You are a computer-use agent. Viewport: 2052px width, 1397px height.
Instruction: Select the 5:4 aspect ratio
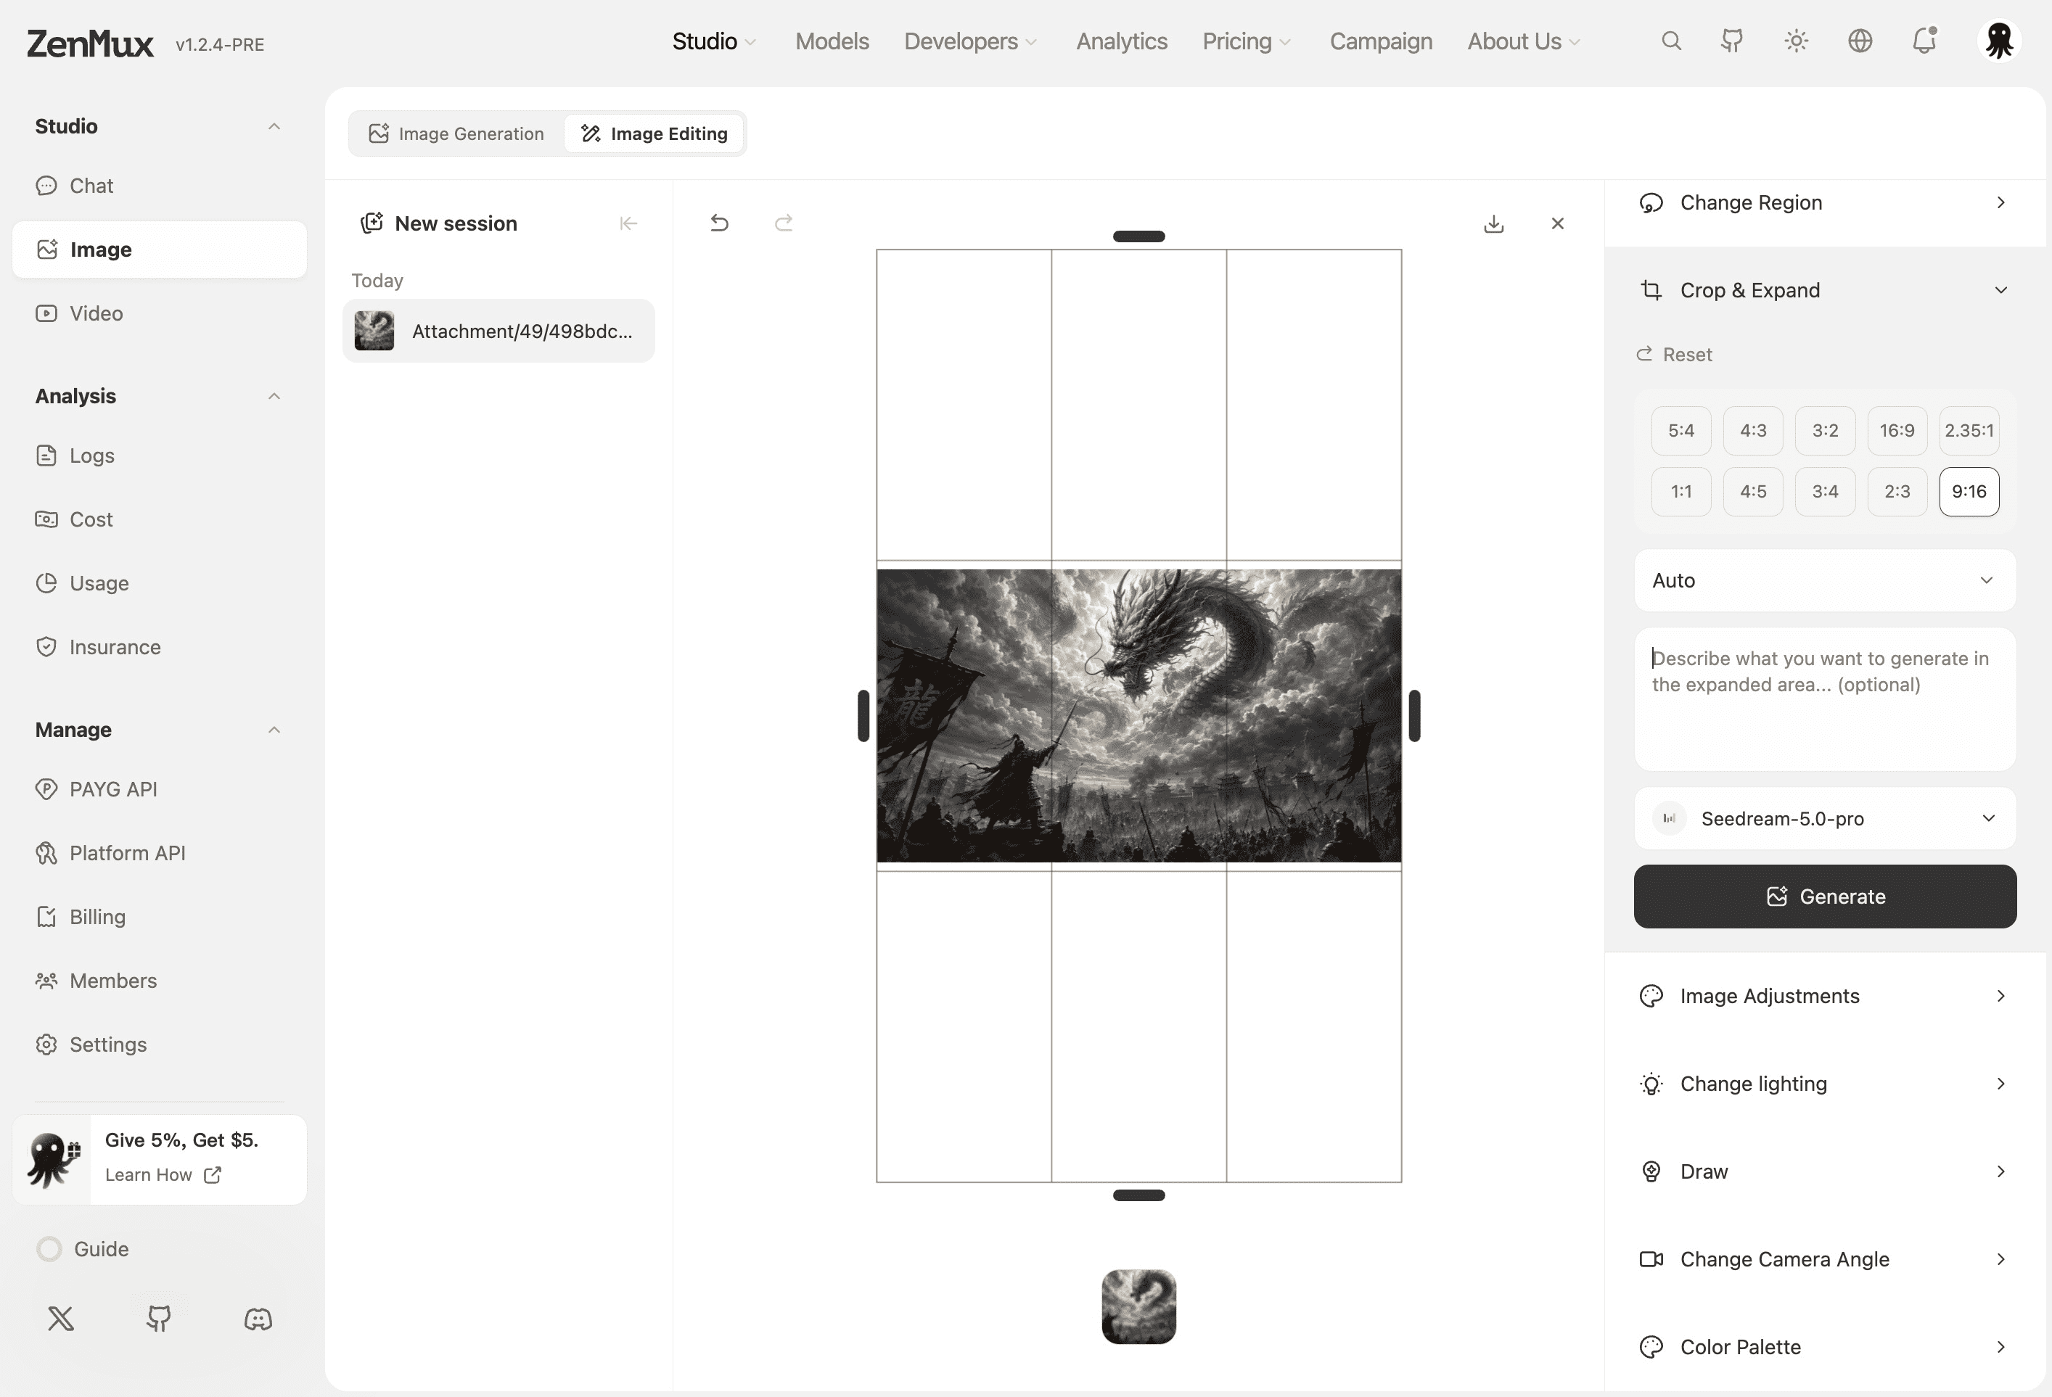1681,431
